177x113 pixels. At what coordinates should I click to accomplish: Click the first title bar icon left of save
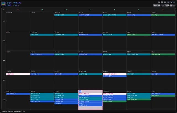[x=159, y=2]
